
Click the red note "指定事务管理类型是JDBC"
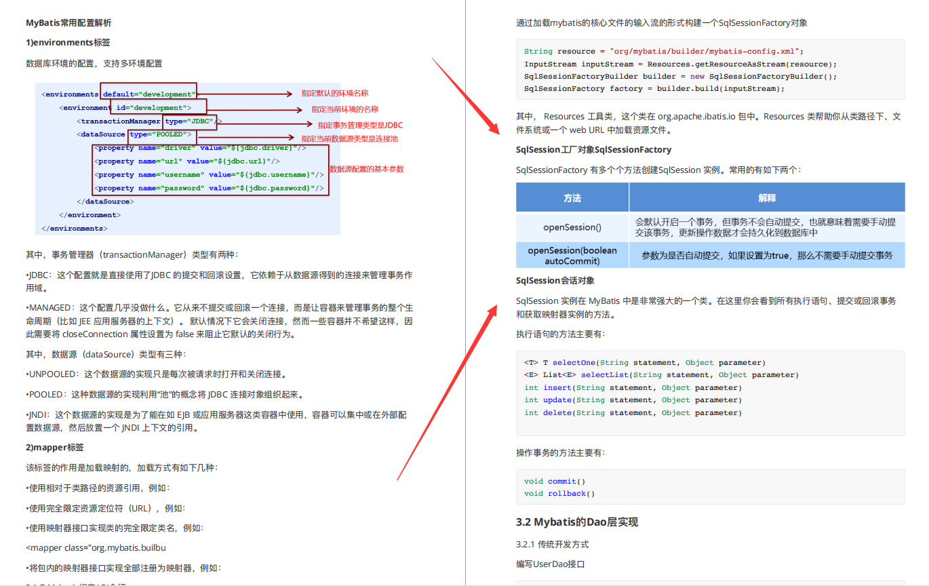pyautogui.click(x=360, y=125)
